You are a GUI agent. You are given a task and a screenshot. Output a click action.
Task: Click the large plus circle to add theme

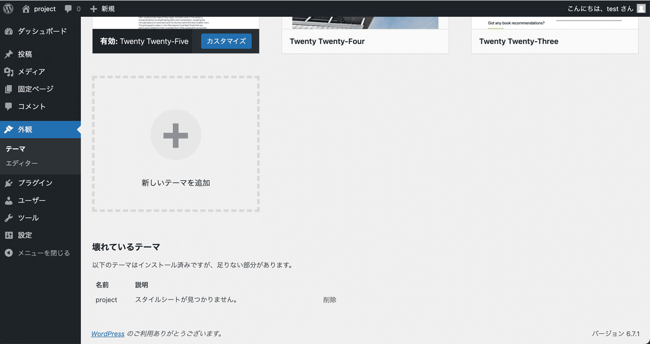[175, 135]
